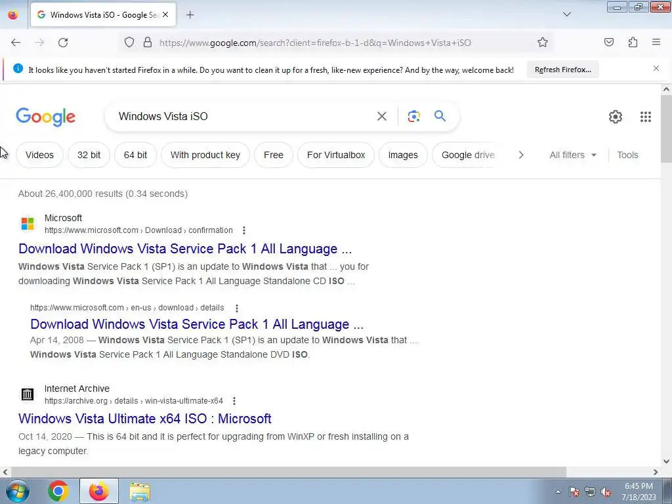Click the muted volume tray icon
The height and width of the screenshot is (504, 672).
coord(606,492)
